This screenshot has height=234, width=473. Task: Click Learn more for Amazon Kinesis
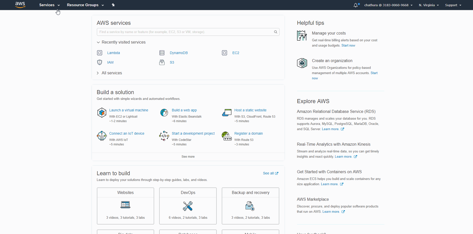[343, 157]
